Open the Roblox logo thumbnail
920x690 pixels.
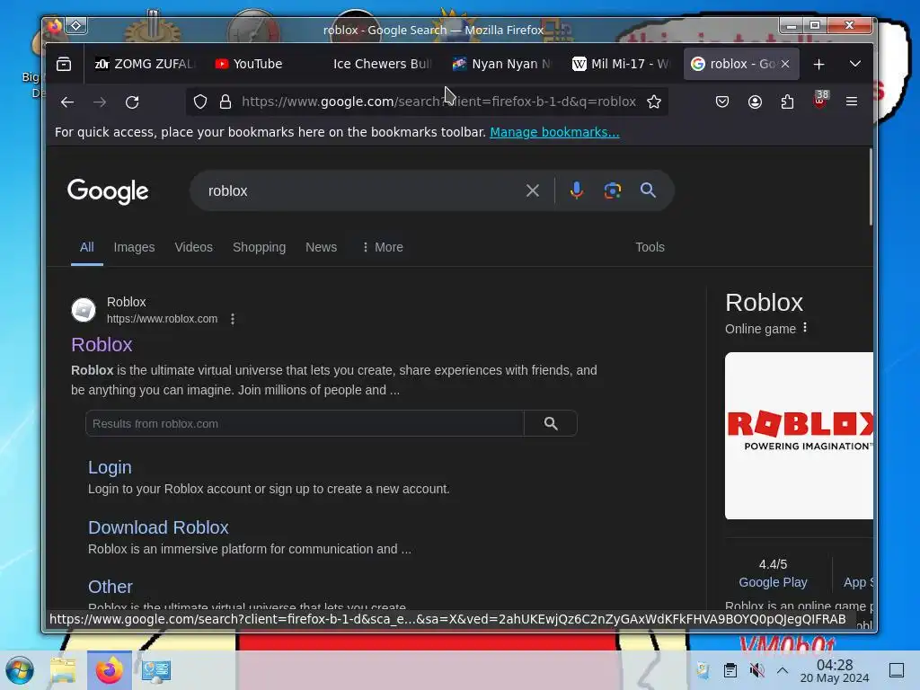click(x=799, y=436)
